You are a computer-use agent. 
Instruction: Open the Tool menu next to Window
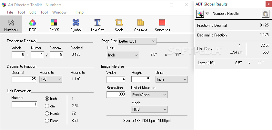44,12
